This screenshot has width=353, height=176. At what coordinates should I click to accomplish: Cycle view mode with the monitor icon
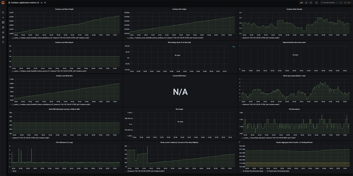(316, 3)
